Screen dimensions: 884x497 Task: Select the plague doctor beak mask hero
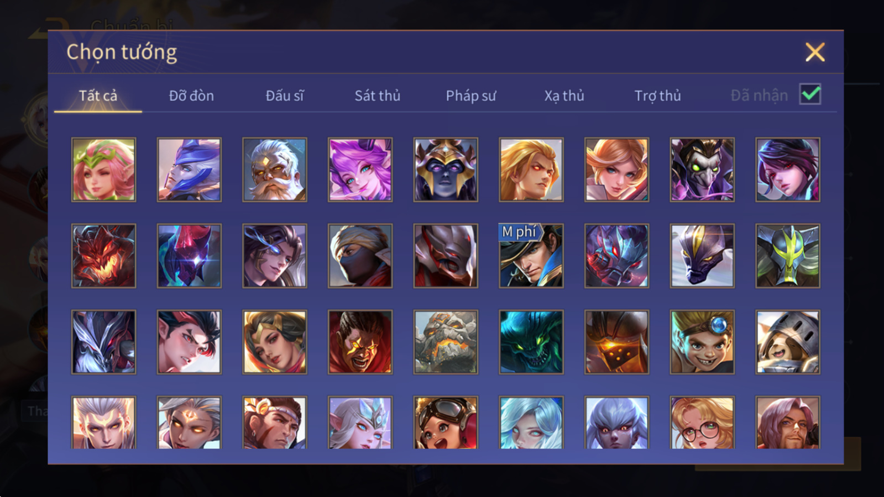pyautogui.click(x=702, y=170)
